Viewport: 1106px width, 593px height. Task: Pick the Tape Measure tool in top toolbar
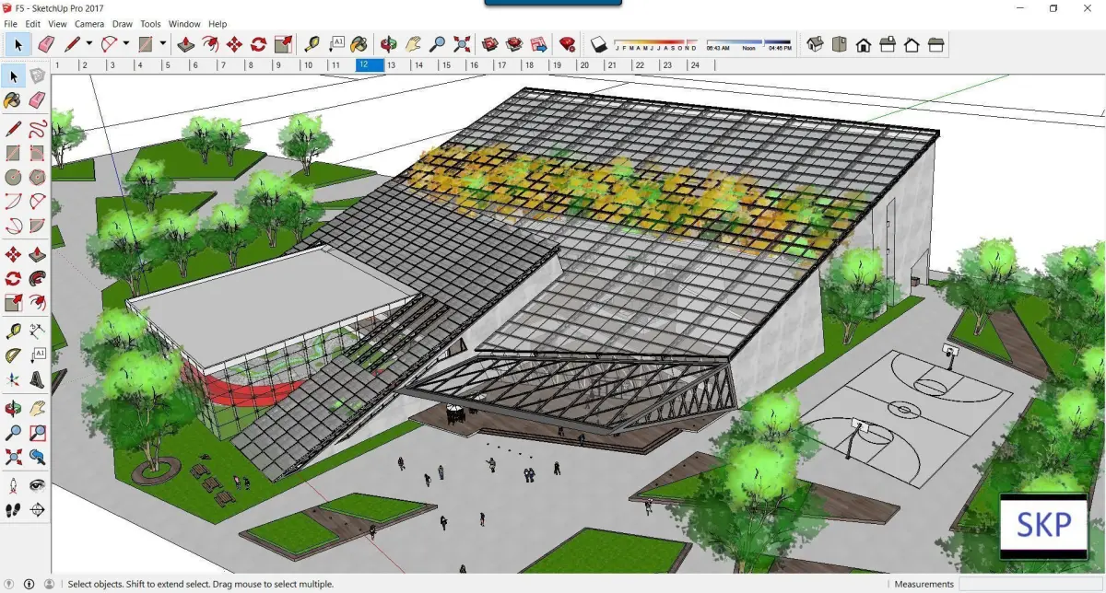(312, 43)
